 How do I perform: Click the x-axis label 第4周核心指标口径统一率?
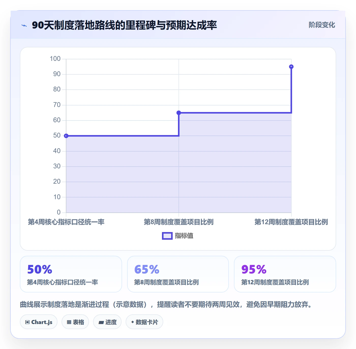click(66, 222)
